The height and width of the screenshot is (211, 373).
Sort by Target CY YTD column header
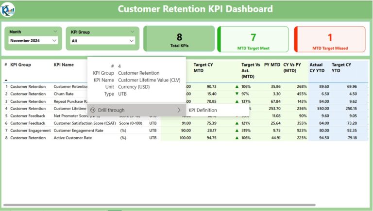pyautogui.click(x=341, y=68)
